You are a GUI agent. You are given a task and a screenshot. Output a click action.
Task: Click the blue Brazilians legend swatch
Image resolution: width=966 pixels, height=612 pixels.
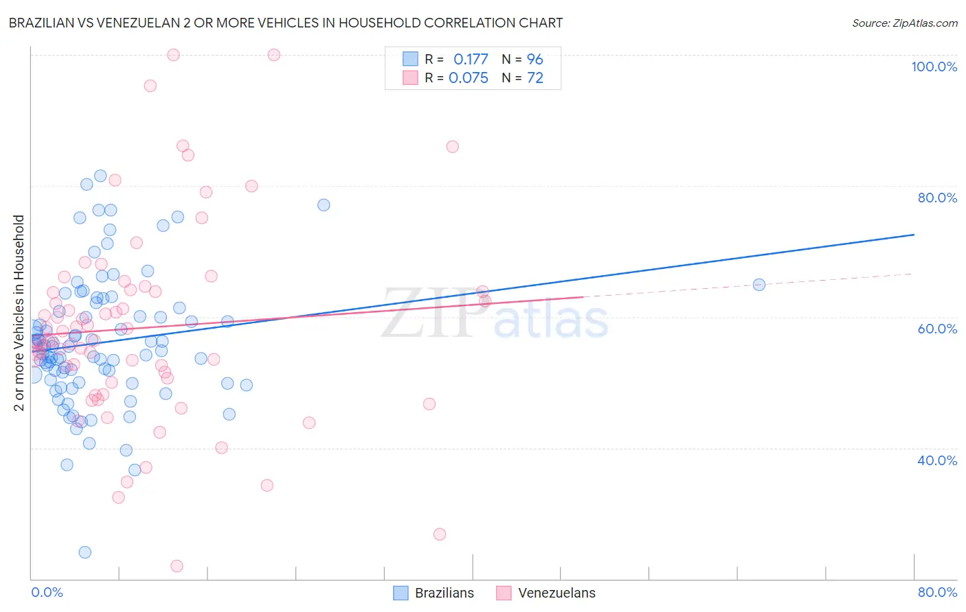[401, 593]
